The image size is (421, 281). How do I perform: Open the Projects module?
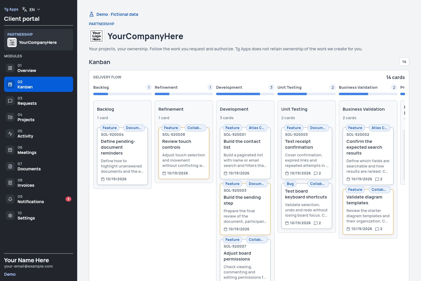coord(39,117)
